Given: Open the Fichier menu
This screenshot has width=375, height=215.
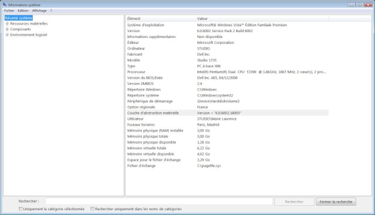Looking at the screenshot, I should [x=9, y=11].
